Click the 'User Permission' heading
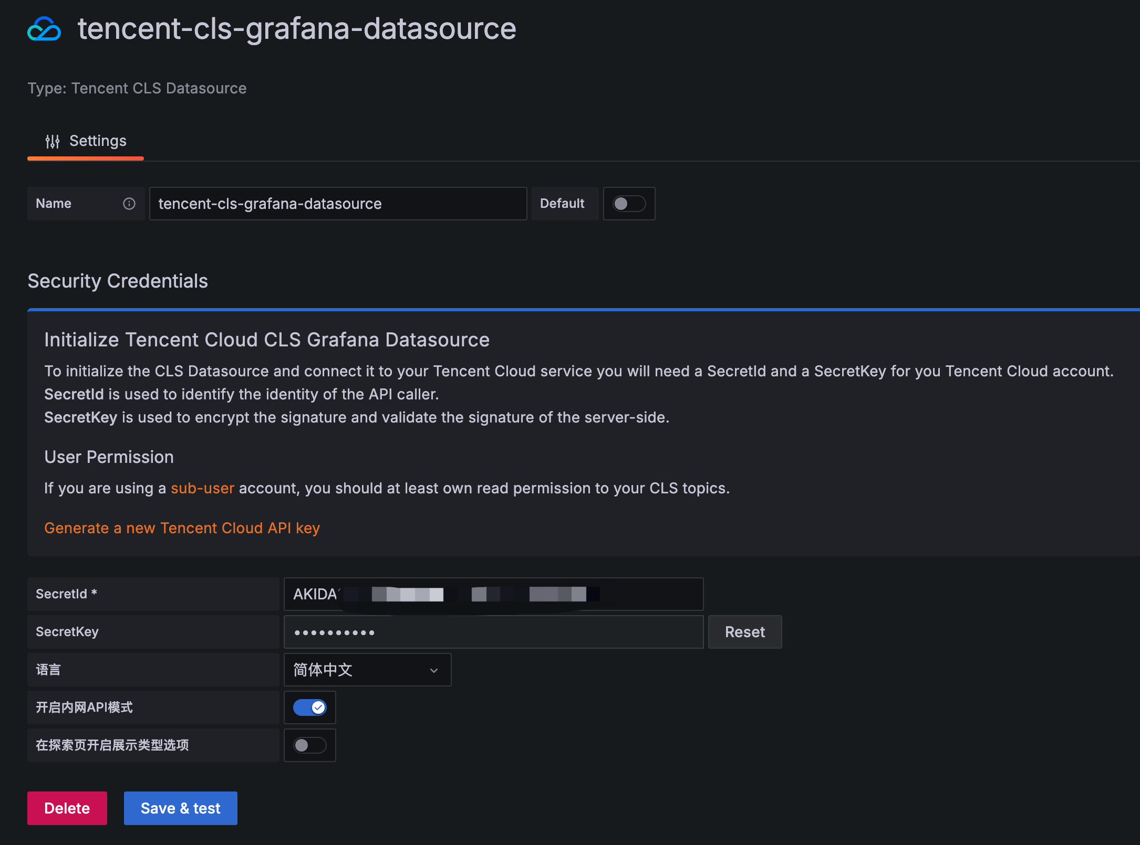Viewport: 1140px width, 845px height. pos(109,457)
